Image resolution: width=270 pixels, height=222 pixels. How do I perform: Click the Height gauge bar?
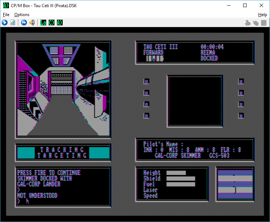(176, 173)
